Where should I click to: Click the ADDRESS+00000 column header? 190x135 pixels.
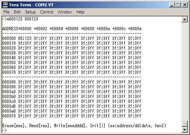click(x=17, y=29)
